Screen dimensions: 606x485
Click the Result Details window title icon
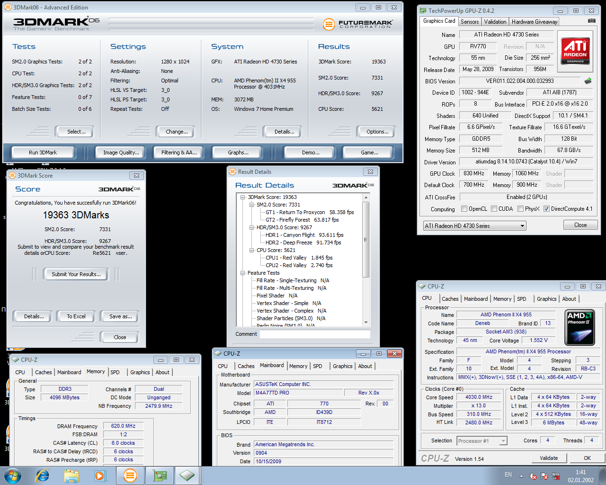[x=232, y=171]
